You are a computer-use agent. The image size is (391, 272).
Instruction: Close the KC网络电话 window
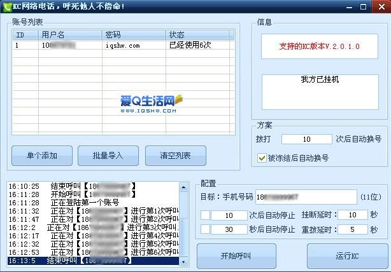[381, 6]
